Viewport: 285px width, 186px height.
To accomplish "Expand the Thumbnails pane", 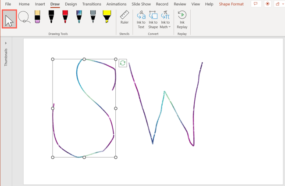I will tap(6, 43).
